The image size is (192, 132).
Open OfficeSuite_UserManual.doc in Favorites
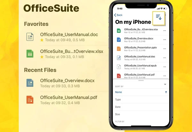[69, 35]
